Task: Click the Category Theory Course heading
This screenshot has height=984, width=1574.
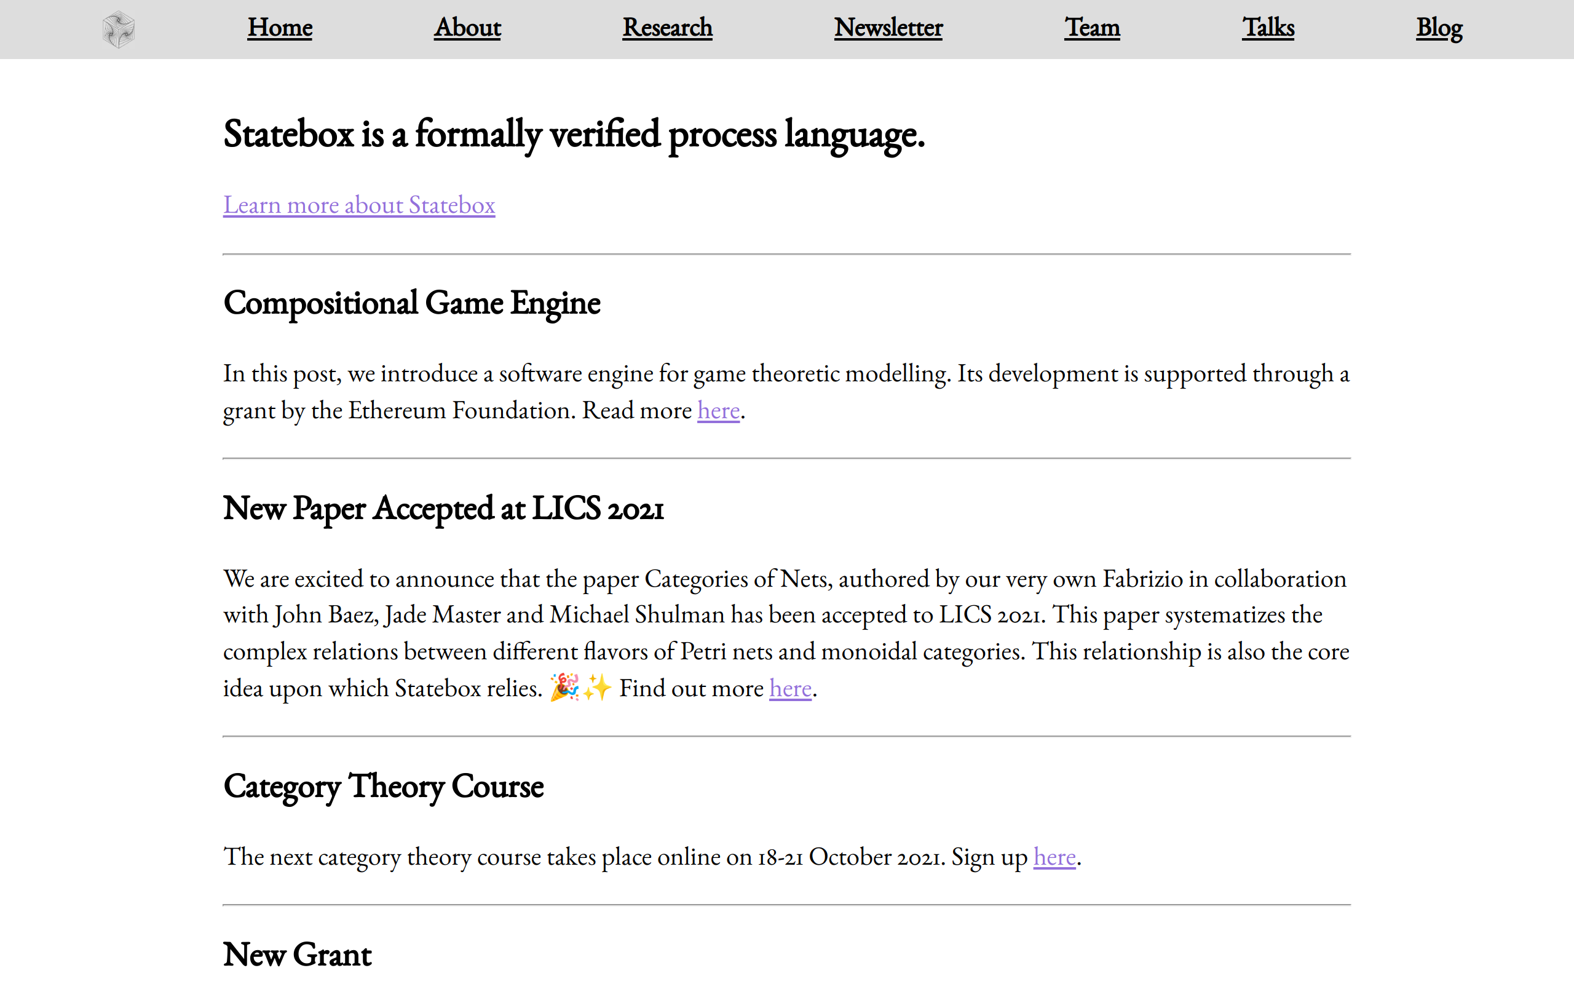Action: (x=383, y=787)
